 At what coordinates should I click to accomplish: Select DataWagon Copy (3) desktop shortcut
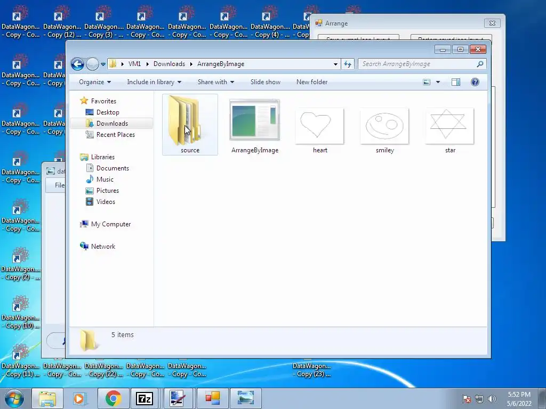coord(103,21)
